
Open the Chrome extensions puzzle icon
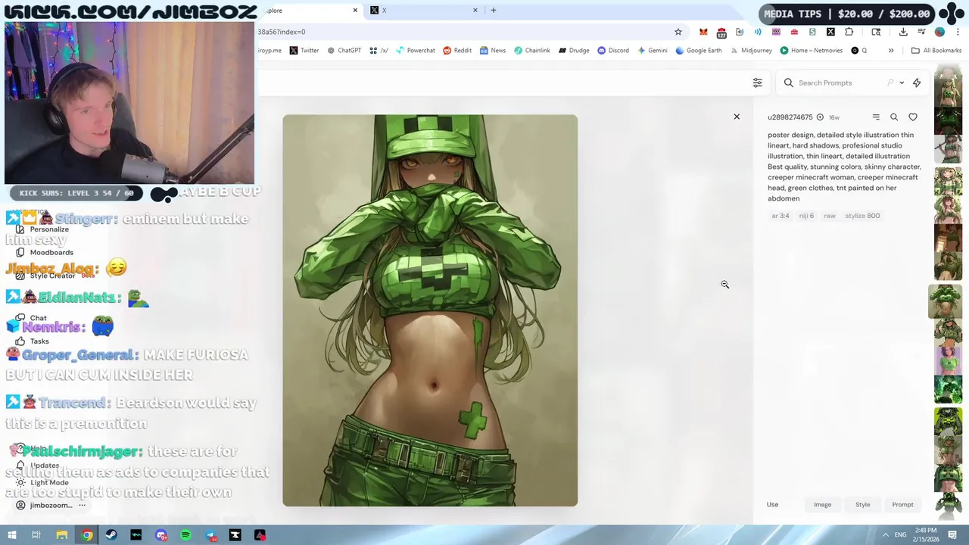tap(849, 32)
